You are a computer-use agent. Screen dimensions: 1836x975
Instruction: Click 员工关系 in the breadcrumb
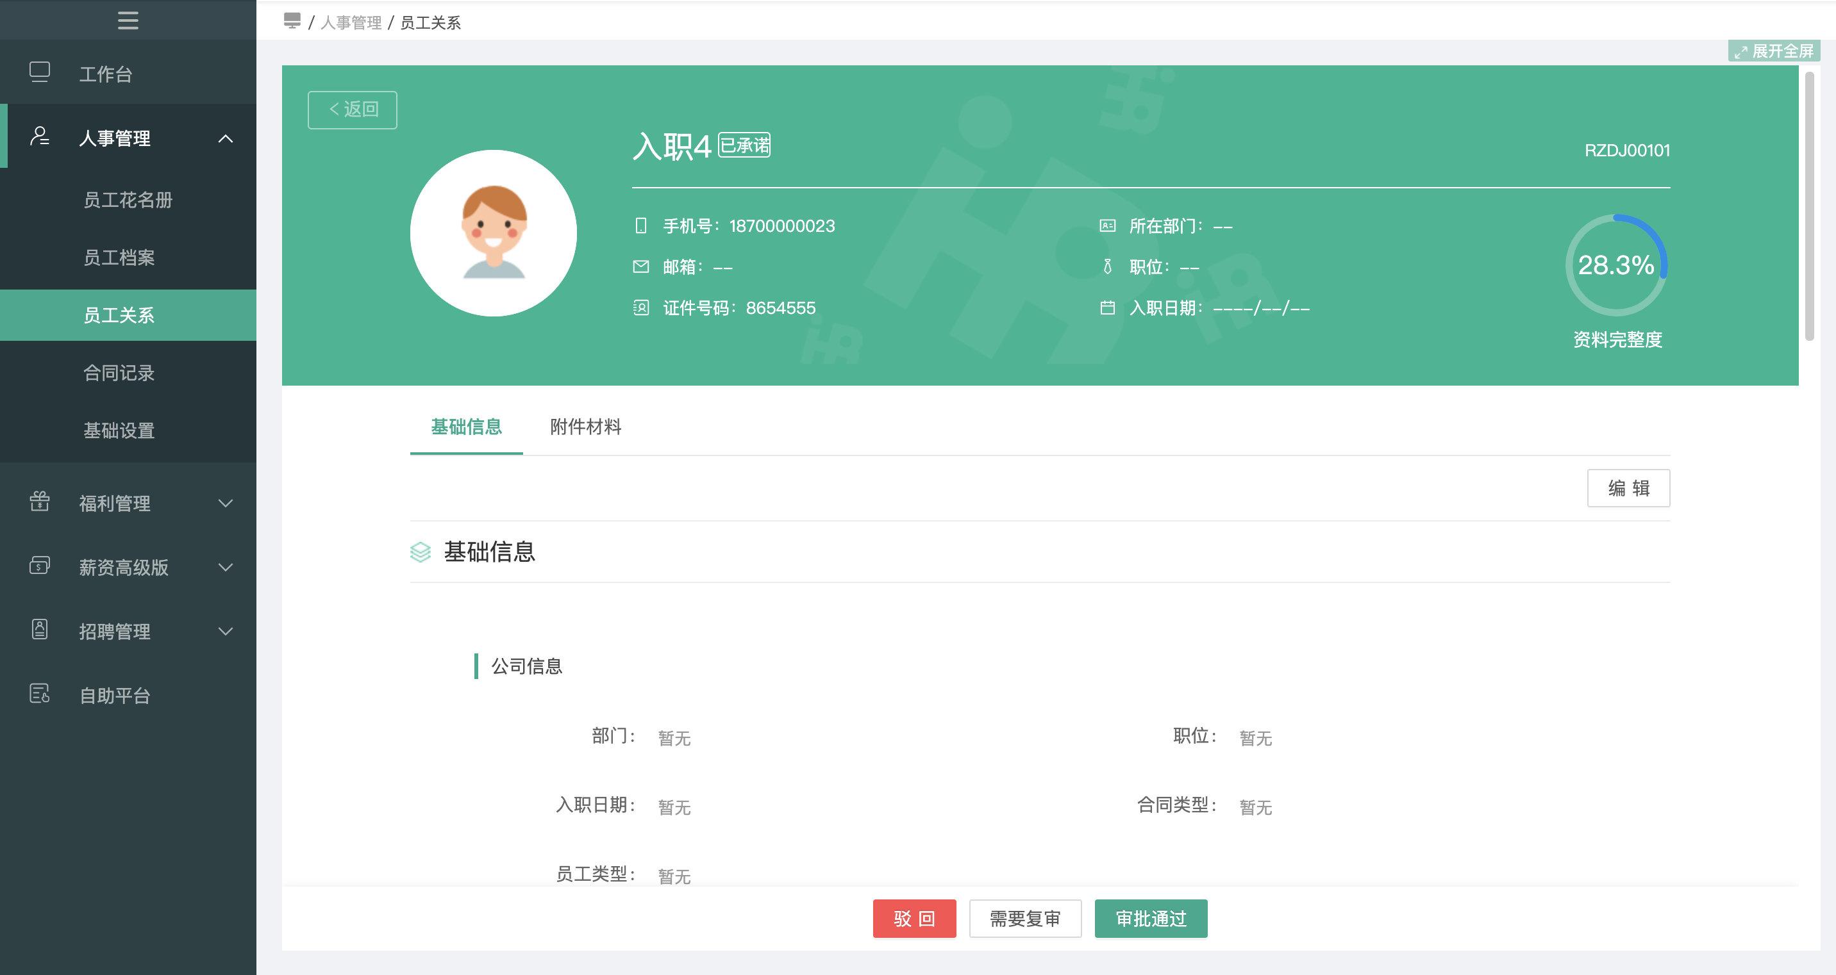coord(431,23)
